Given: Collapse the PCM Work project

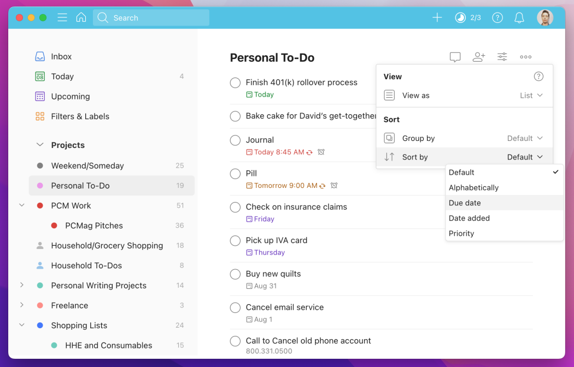Looking at the screenshot, I should point(21,205).
